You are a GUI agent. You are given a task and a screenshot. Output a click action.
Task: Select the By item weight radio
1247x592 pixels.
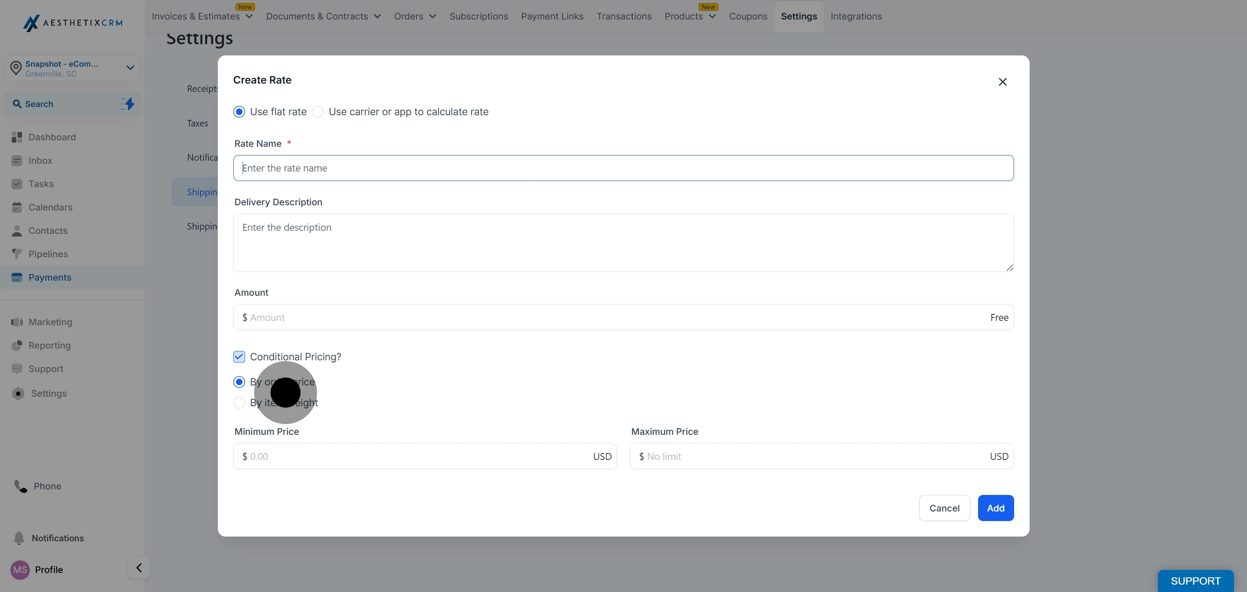coord(239,403)
